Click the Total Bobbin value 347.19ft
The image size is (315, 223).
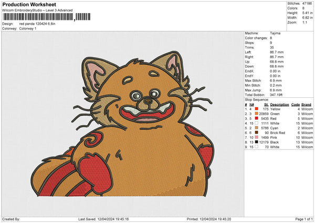coord(276,95)
